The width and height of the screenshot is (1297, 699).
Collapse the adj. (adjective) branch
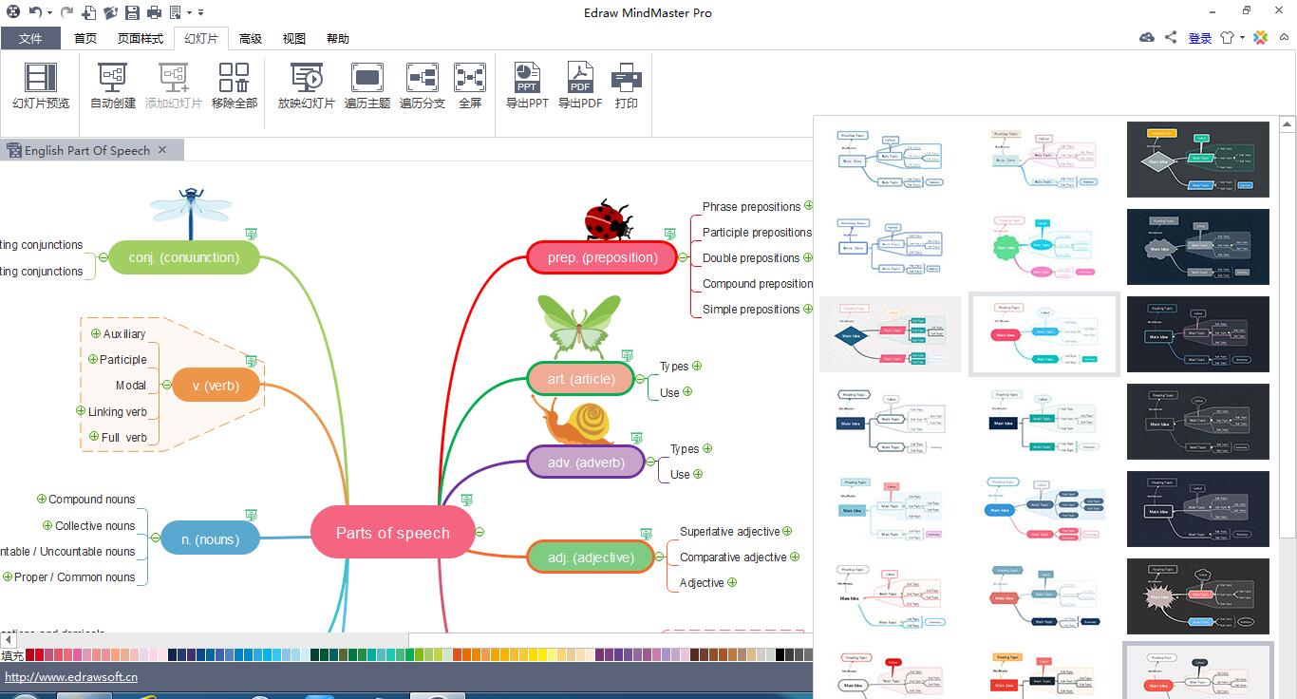pos(662,557)
